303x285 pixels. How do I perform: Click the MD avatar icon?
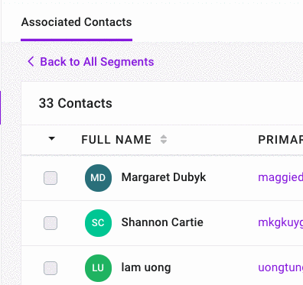(x=98, y=178)
